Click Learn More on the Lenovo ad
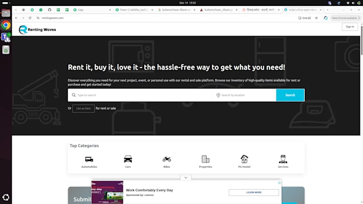 pyautogui.click(x=254, y=192)
